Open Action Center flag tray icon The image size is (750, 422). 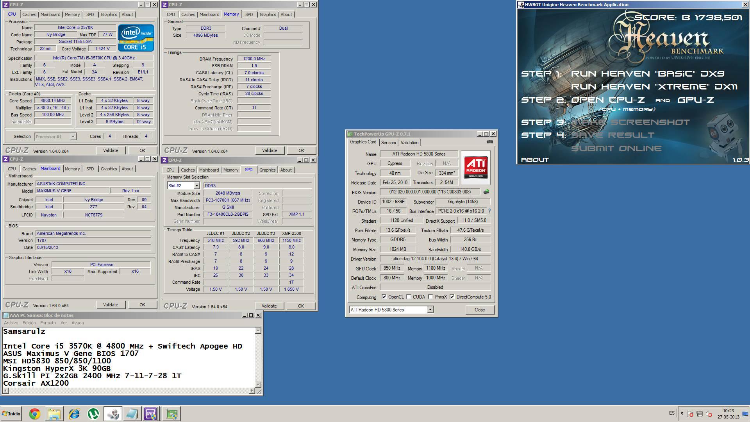pyautogui.click(x=690, y=414)
